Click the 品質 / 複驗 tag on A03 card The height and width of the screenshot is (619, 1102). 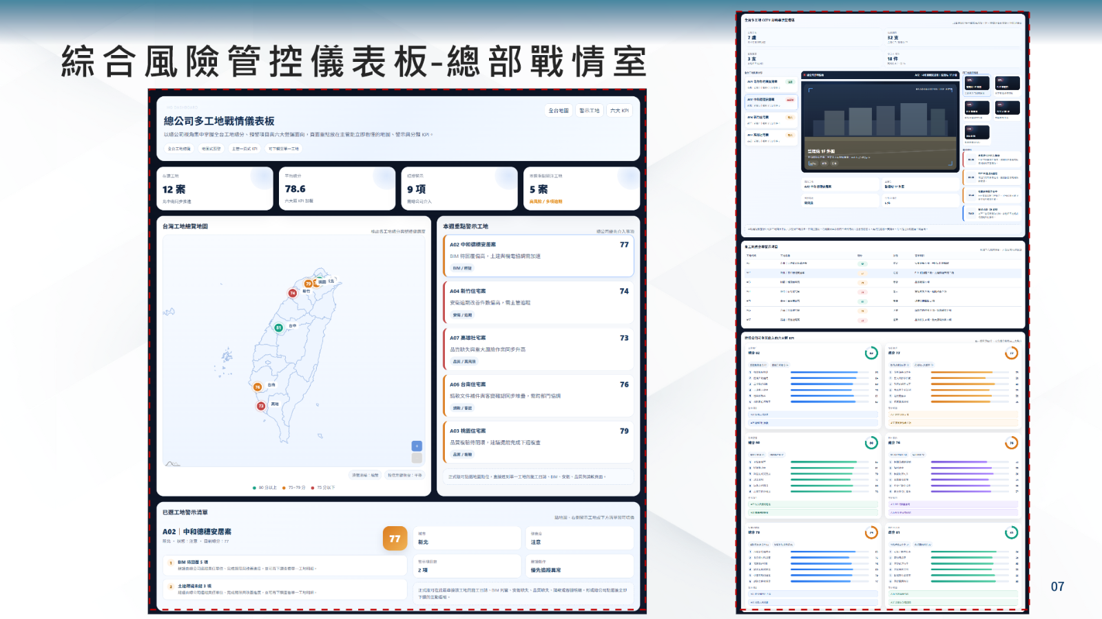tap(462, 455)
